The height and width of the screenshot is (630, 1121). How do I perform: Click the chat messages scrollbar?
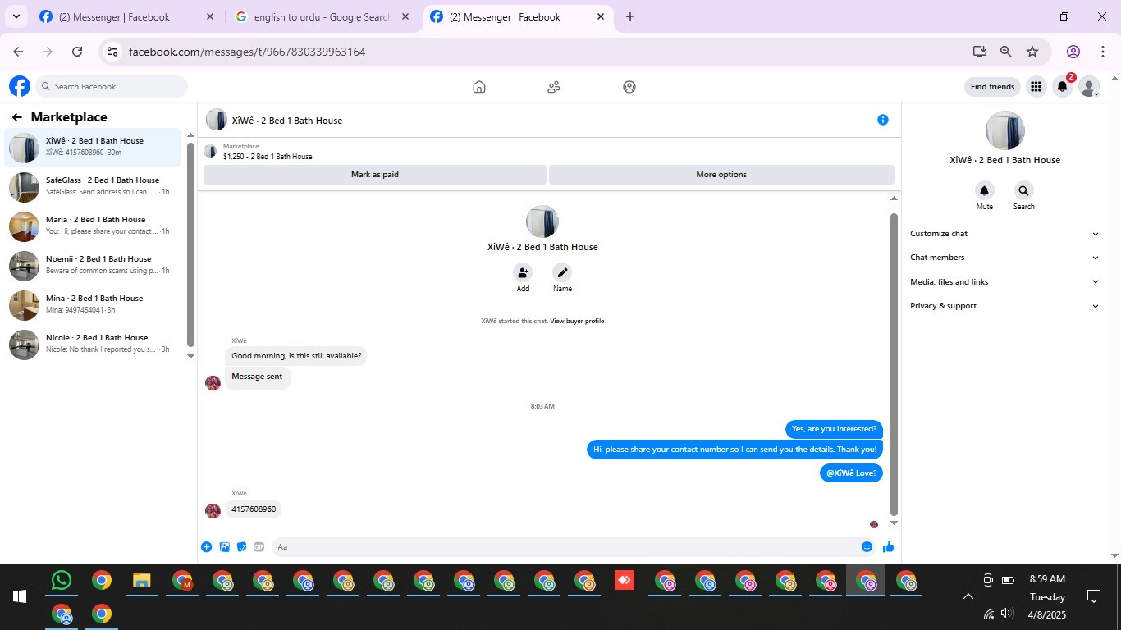tap(895, 365)
